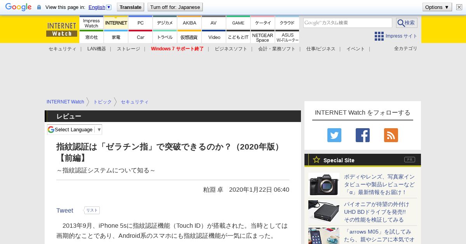Open the ビジネスソフト category
Viewport: 466px width, 244px height.
(231, 49)
